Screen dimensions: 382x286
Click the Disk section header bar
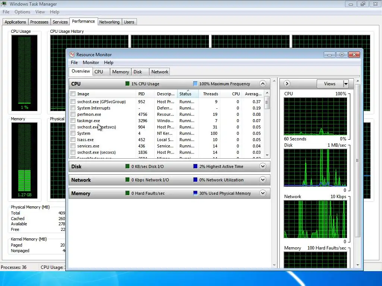tap(170, 166)
